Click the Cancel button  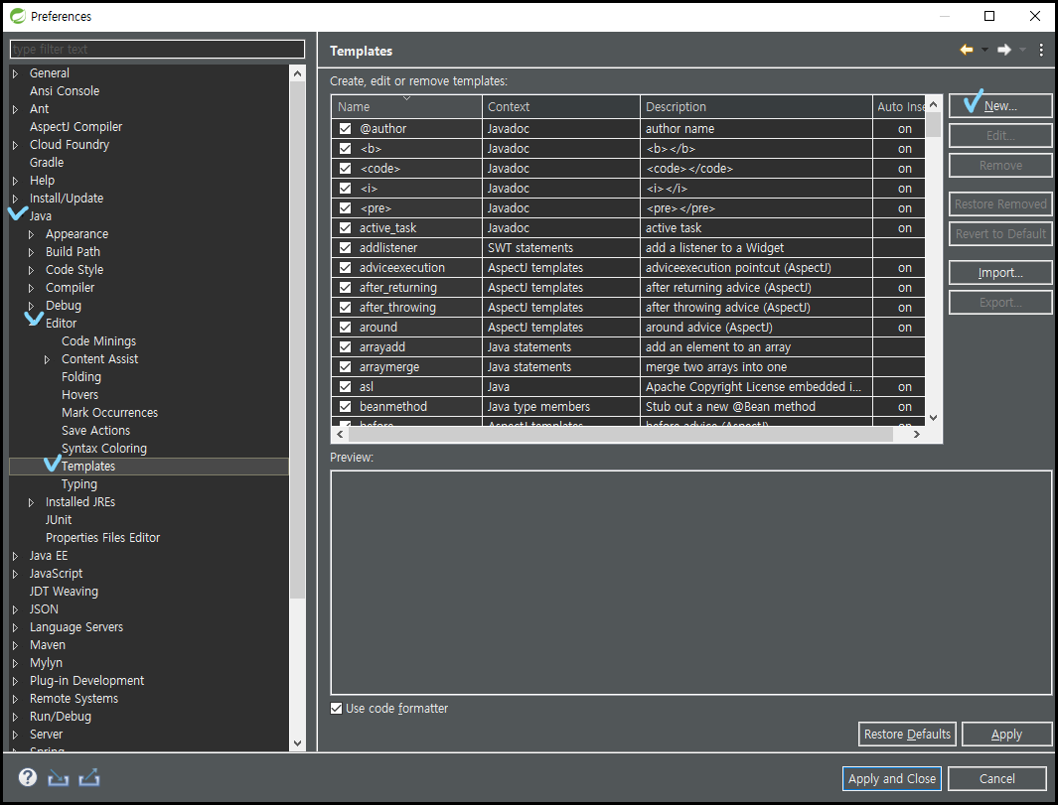pos(996,779)
